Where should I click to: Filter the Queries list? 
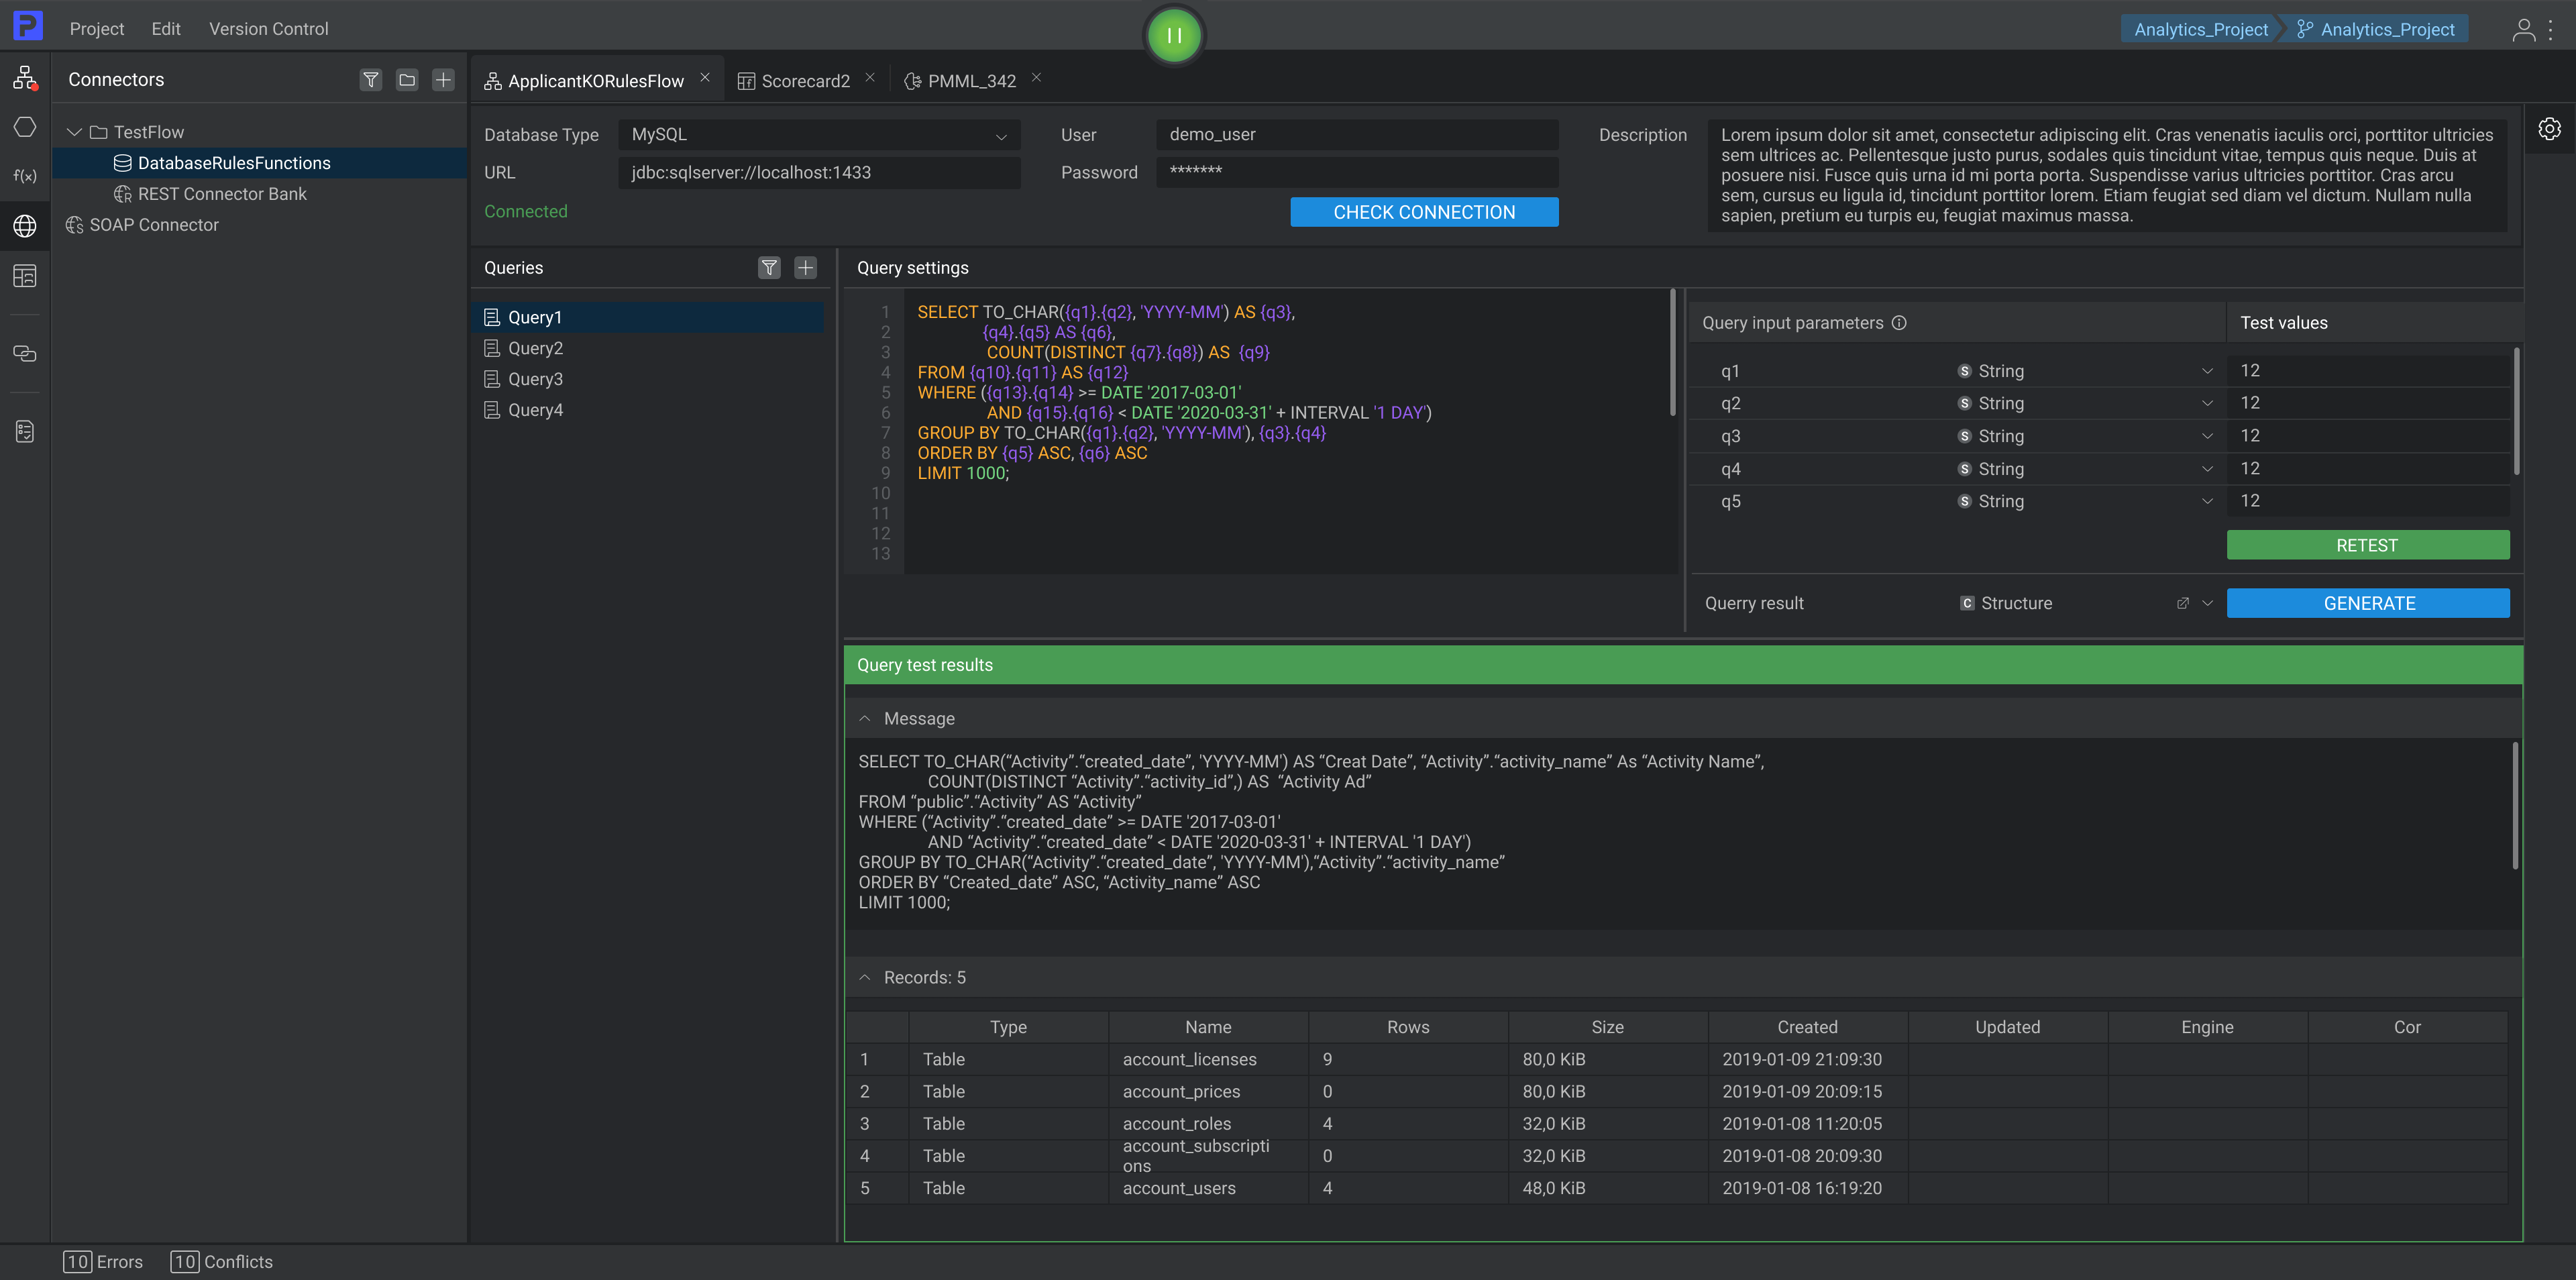pyautogui.click(x=769, y=267)
